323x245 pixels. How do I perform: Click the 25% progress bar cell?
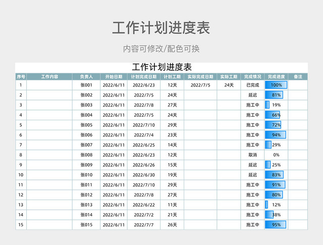click(276, 165)
